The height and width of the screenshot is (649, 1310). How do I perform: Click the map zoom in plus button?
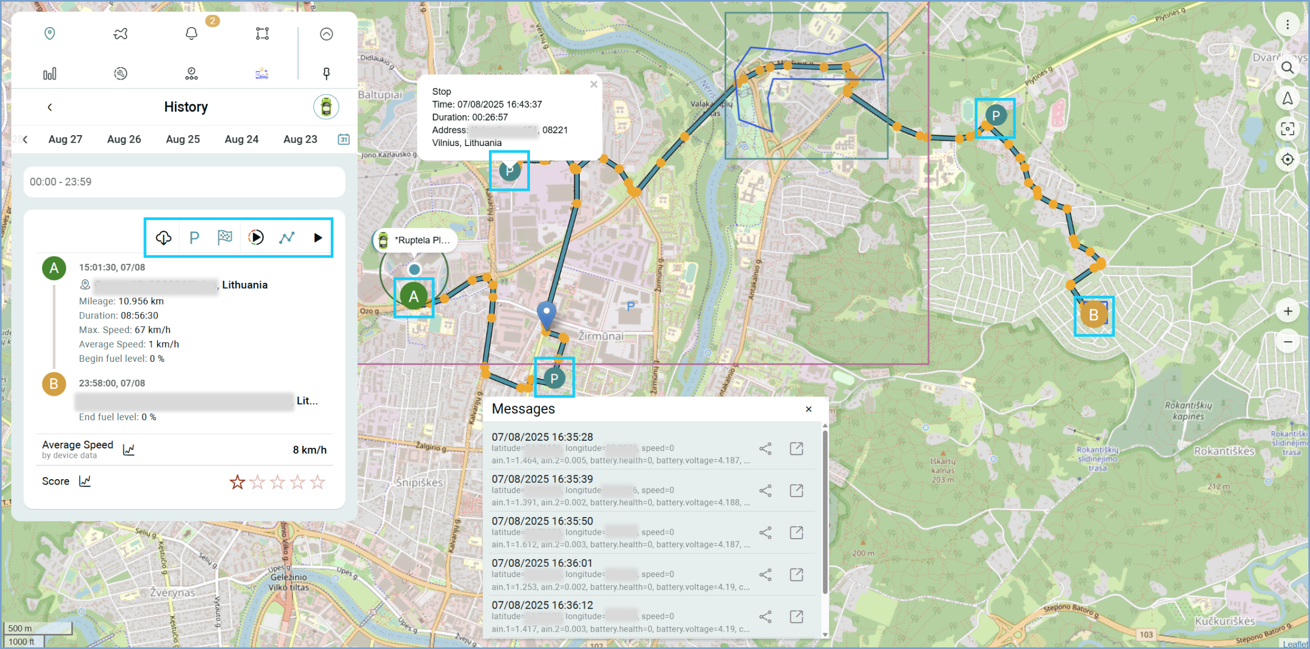click(x=1288, y=311)
